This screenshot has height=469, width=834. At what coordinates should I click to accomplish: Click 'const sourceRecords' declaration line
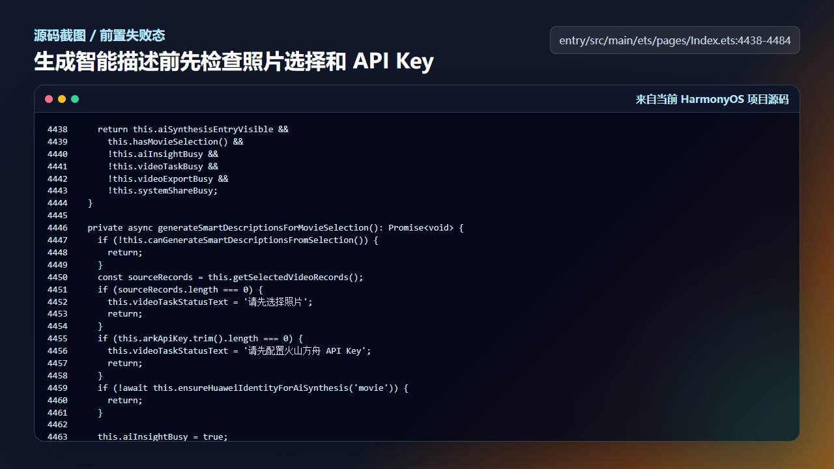tap(231, 277)
